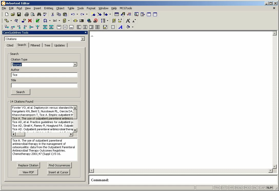Image resolution: width=279 pixels, height=191 pixels.
Task: Click the document area scroll down arrow
Action: [275, 166]
